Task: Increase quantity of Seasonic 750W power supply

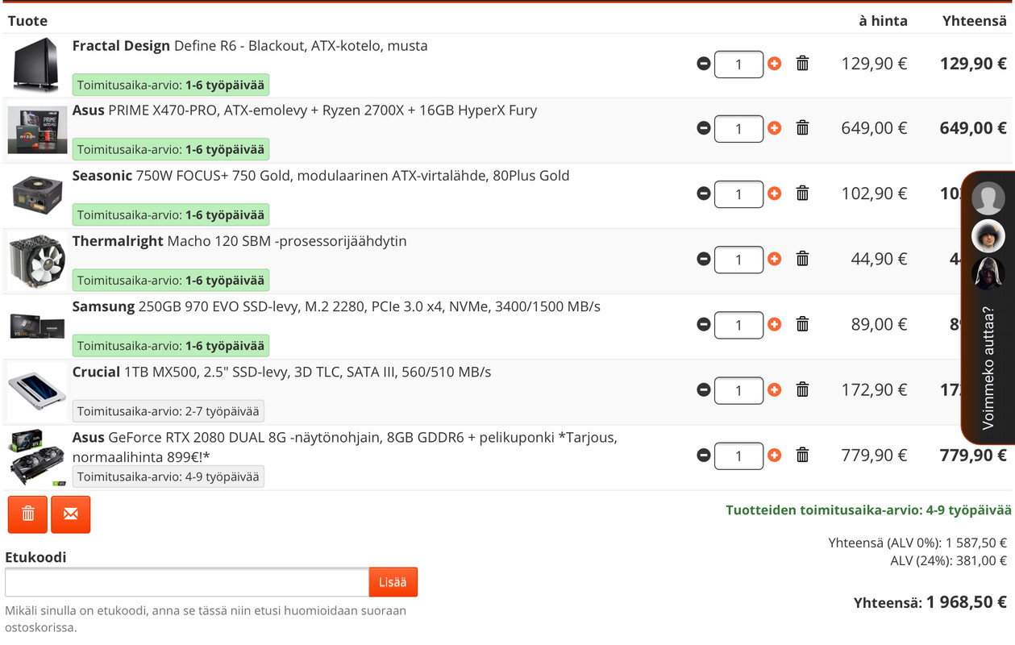Action: point(775,193)
